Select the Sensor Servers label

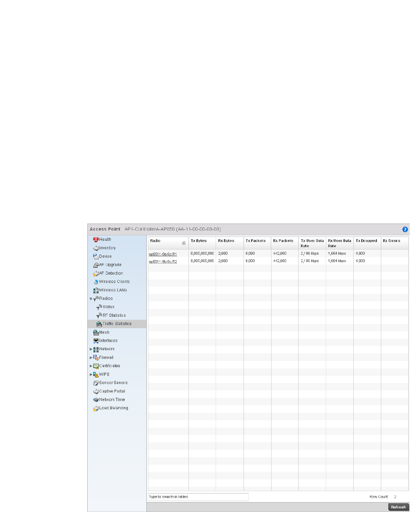113,383
